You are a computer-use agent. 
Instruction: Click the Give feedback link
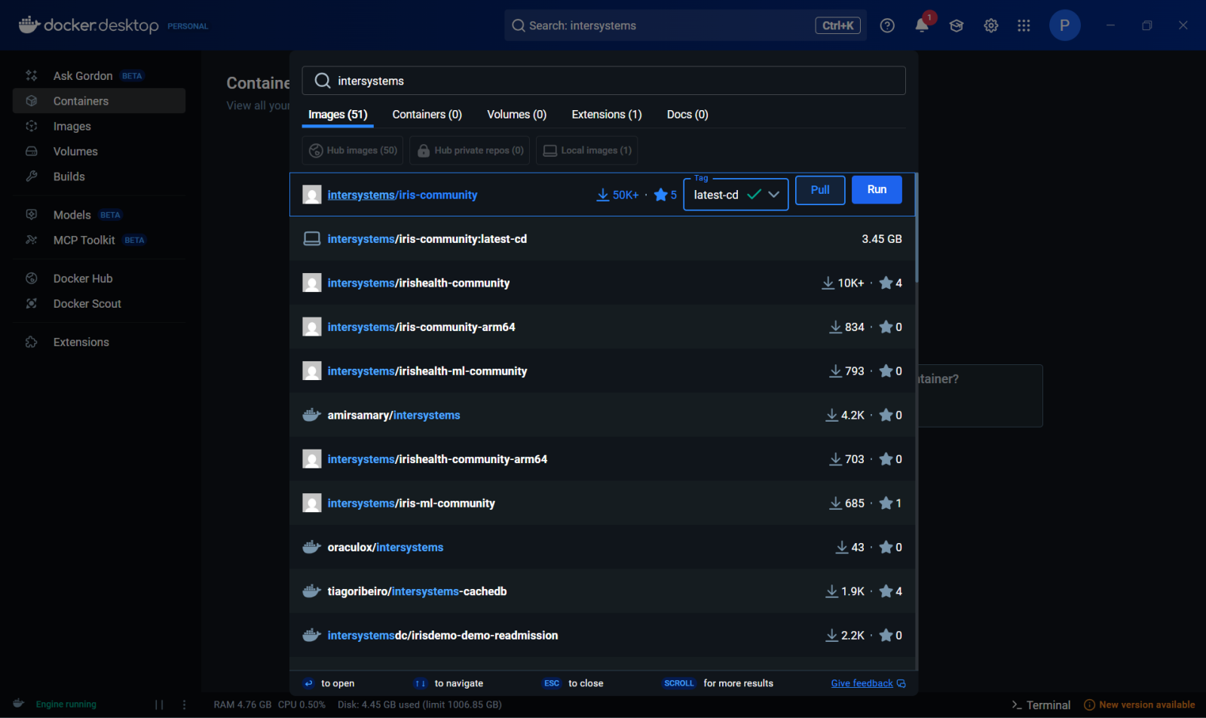click(x=862, y=683)
